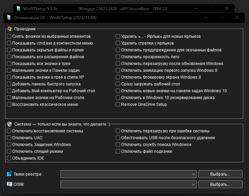Check Показывать все значки в трее
Screen dimensions: 249x196
point(9,64)
